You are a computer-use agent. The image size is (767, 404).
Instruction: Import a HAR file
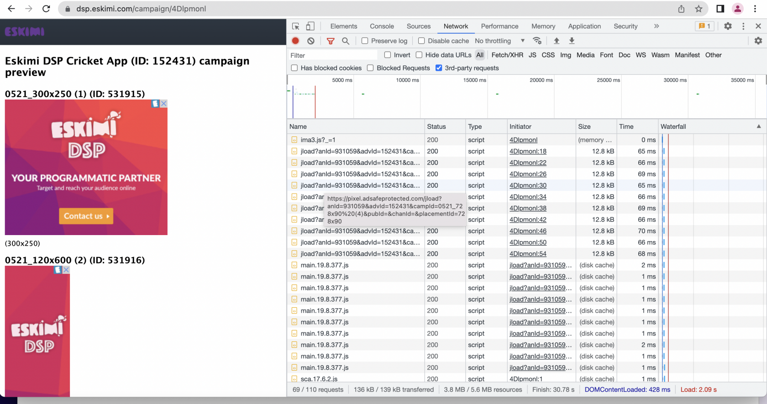pyautogui.click(x=557, y=41)
